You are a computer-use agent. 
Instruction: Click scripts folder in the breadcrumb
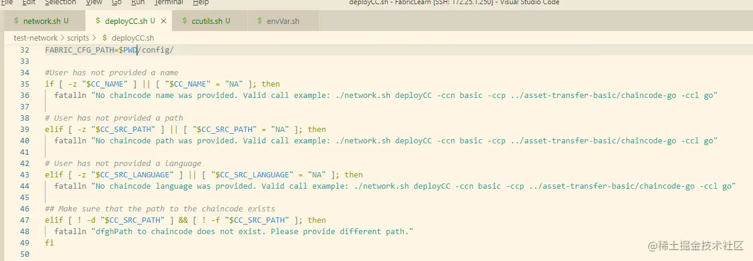78,38
